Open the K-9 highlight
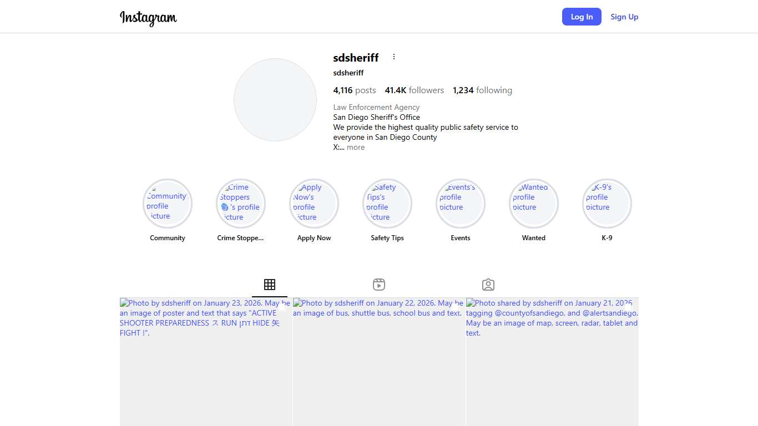 [x=607, y=204]
